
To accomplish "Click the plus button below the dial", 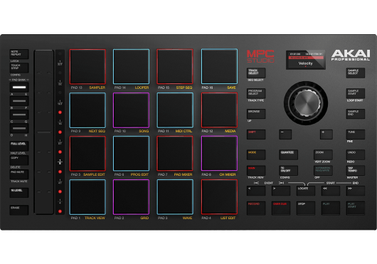I will pos(326,134).
